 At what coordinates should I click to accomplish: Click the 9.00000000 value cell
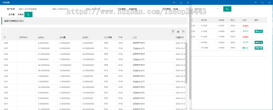69,71
